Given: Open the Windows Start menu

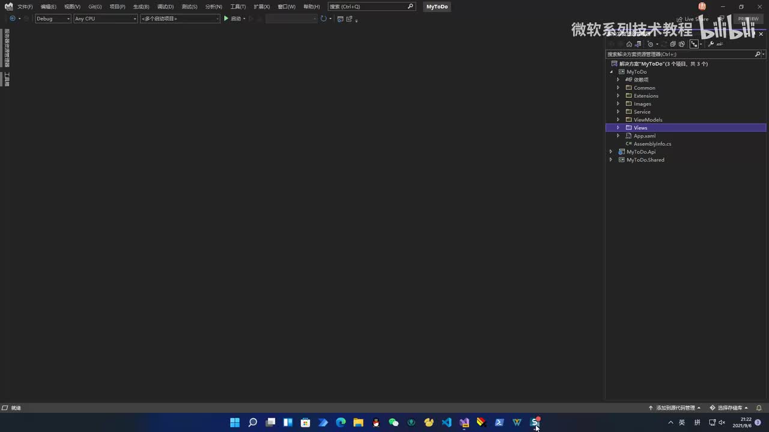Looking at the screenshot, I should (x=235, y=422).
